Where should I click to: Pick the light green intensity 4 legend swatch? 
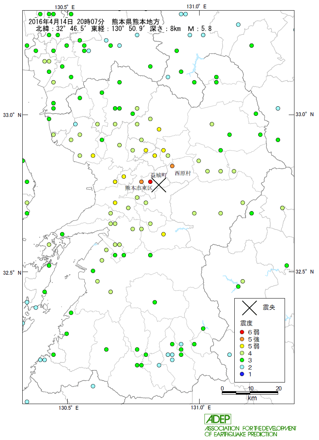pos(242,353)
